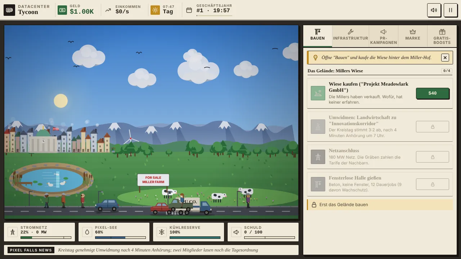This screenshot has width=461, height=259.
Task: Click the lightbulb icon in the hint banner
Action: pos(315,58)
